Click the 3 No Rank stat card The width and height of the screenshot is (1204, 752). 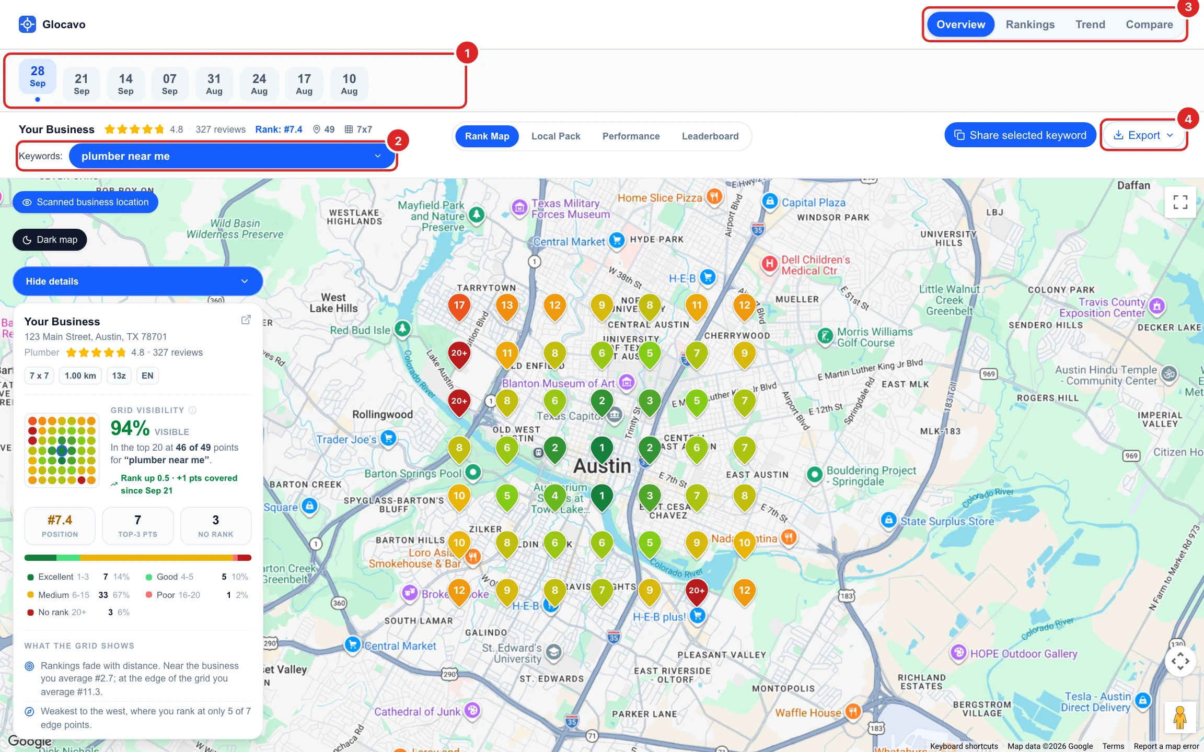click(215, 526)
